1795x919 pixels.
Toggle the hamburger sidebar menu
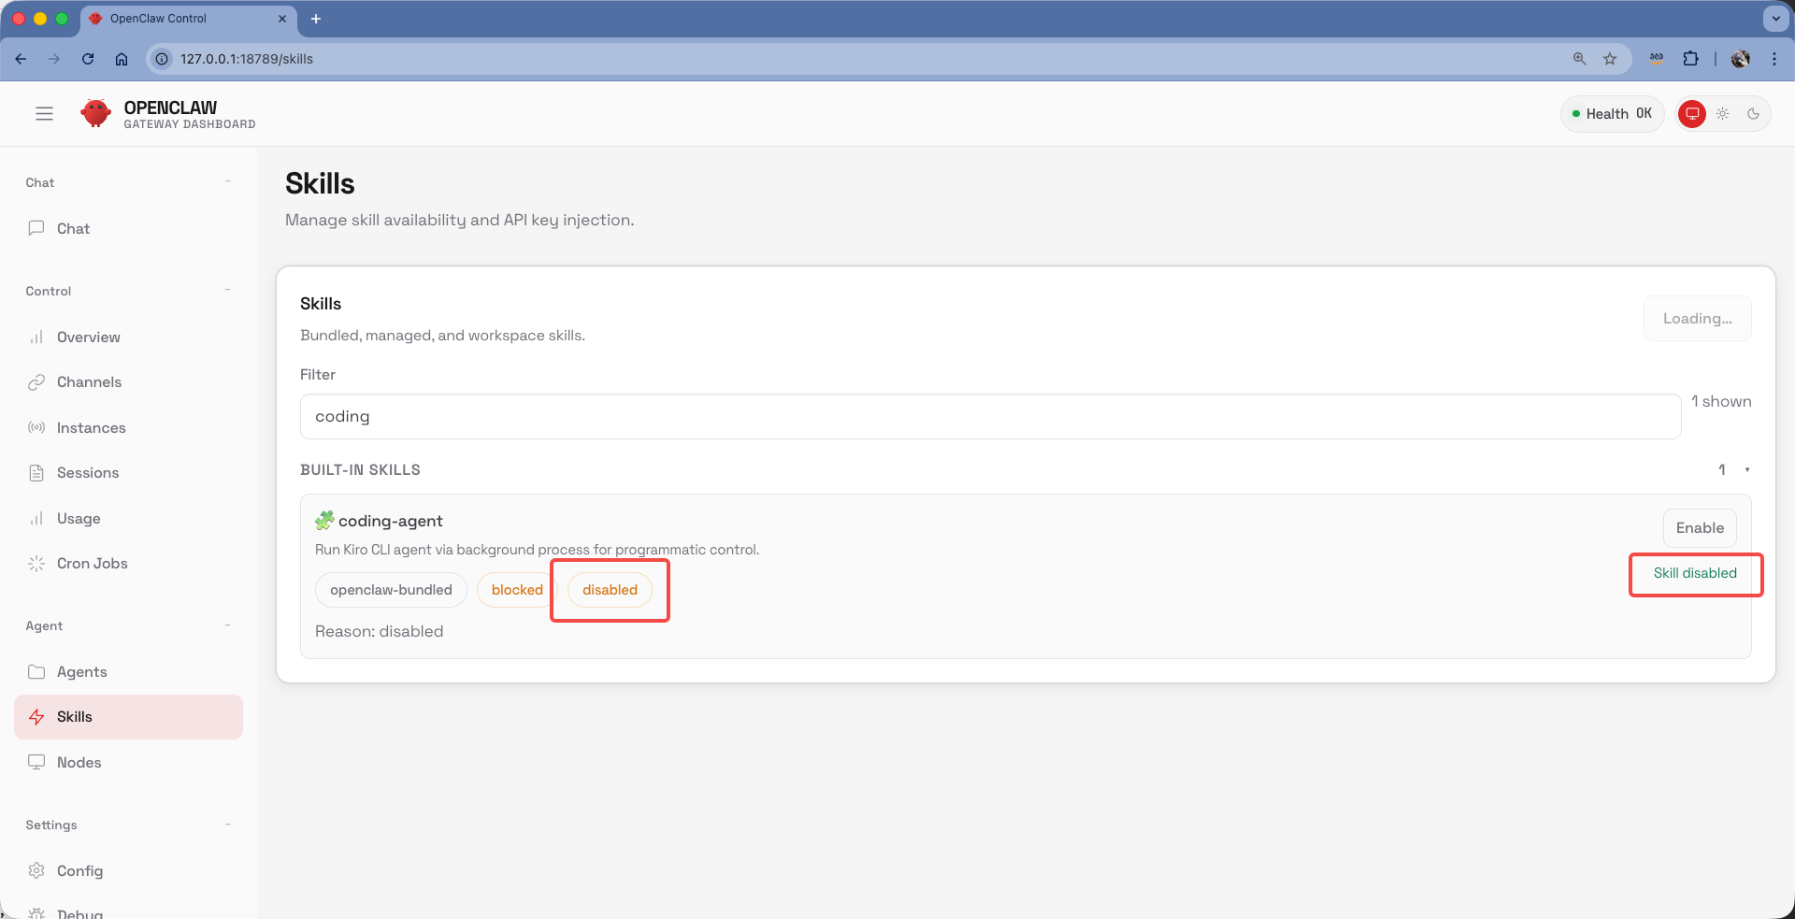click(x=44, y=114)
